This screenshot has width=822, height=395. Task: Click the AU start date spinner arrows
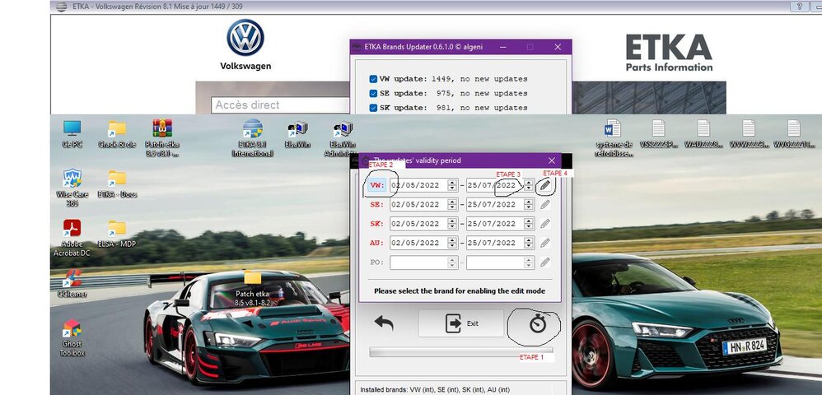tap(452, 243)
